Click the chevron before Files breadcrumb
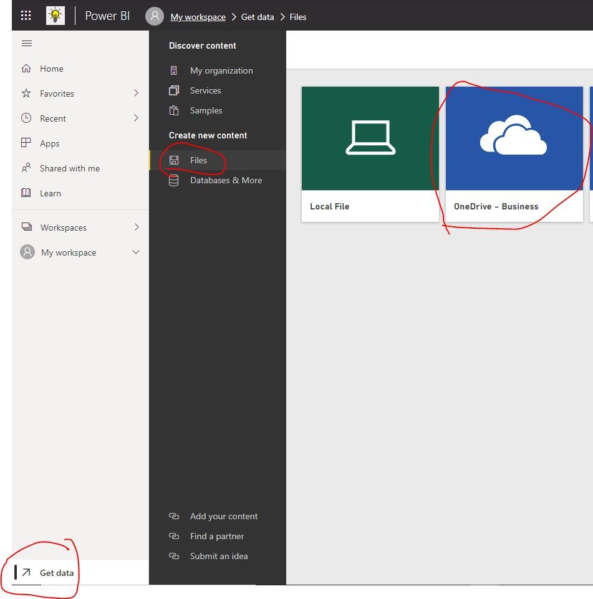593x599 pixels. pos(282,17)
